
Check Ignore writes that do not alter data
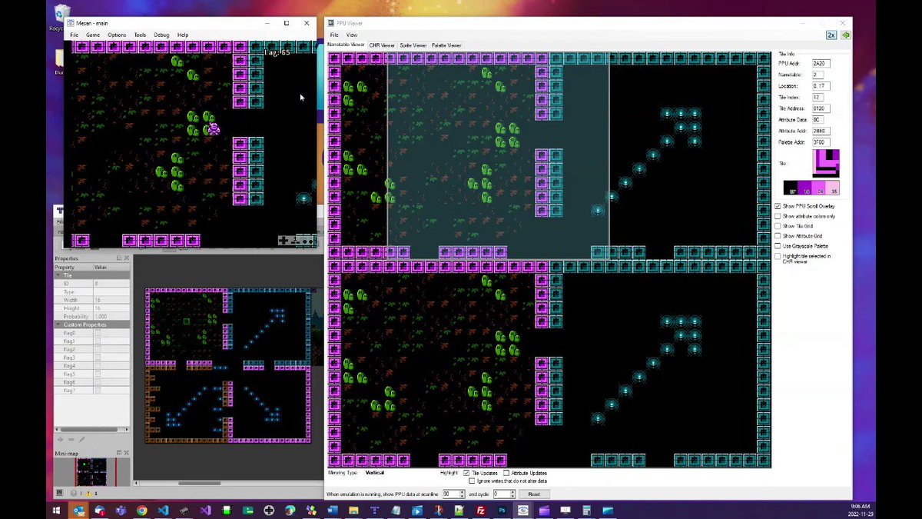coord(471,481)
